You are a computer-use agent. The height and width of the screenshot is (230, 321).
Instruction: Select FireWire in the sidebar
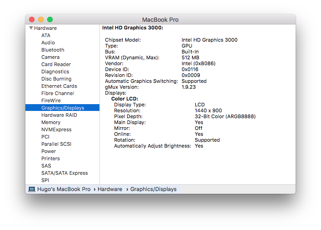click(51, 101)
